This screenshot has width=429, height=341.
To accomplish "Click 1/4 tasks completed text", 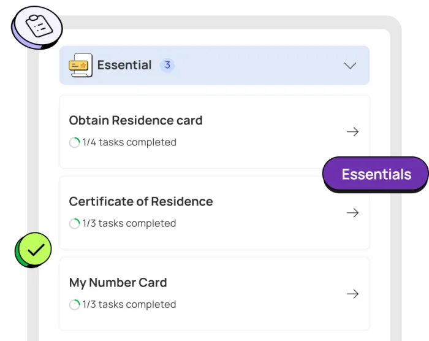I will click(x=129, y=143).
